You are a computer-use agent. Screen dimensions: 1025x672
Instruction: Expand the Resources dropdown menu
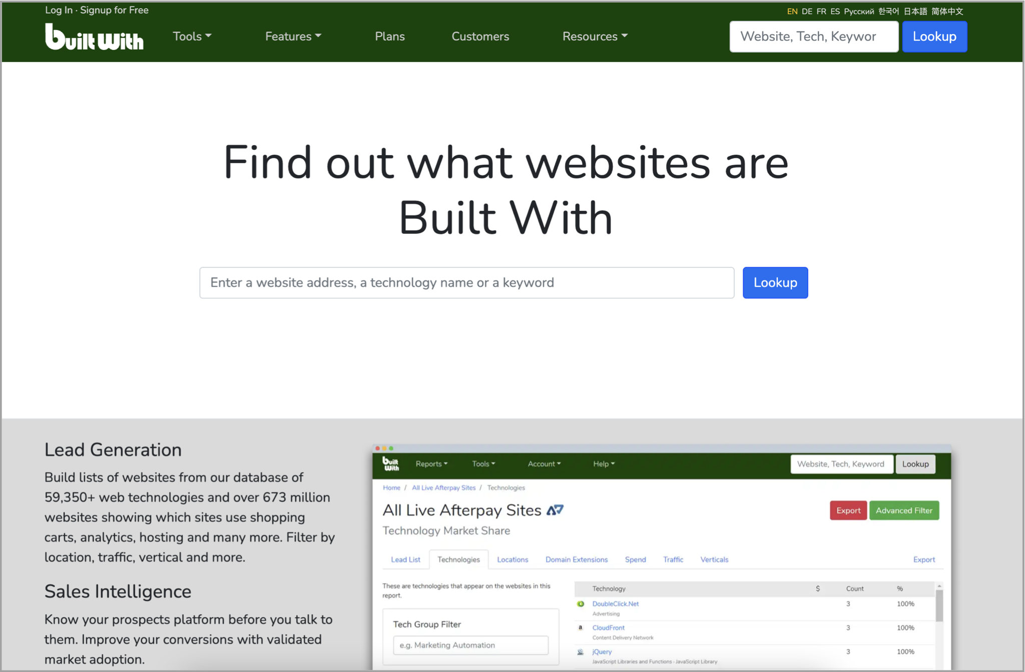pyautogui.click(x=595, y=37)
